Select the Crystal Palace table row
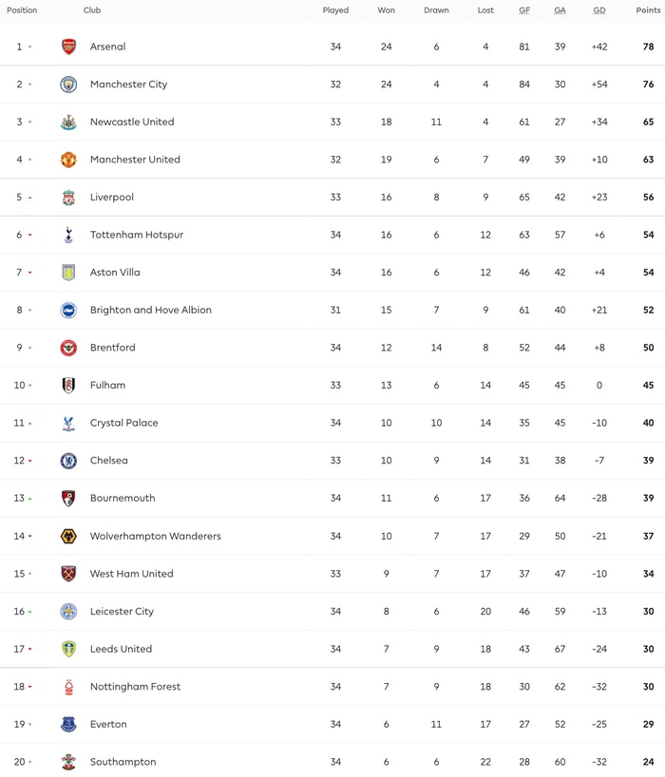This screenshot has width=665, height=777. (332, 423)
